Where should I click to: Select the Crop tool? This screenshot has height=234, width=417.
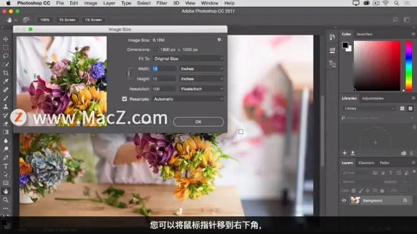click(6, 73)
